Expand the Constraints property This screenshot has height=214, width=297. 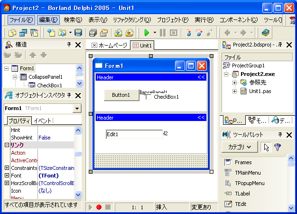(7, 168)
